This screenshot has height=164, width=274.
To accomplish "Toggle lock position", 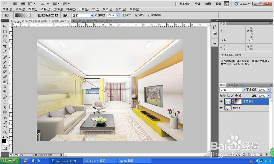I will 236,95.
